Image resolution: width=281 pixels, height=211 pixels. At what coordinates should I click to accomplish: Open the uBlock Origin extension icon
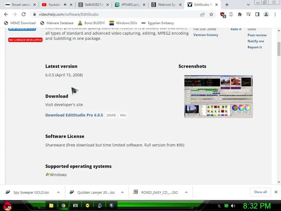223,15
